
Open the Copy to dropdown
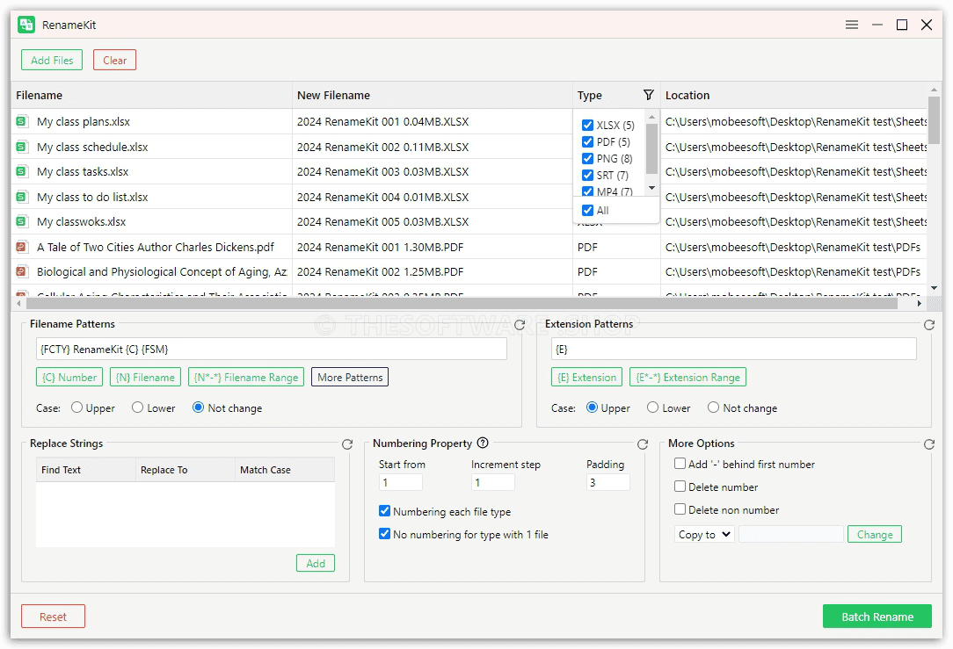704,534
